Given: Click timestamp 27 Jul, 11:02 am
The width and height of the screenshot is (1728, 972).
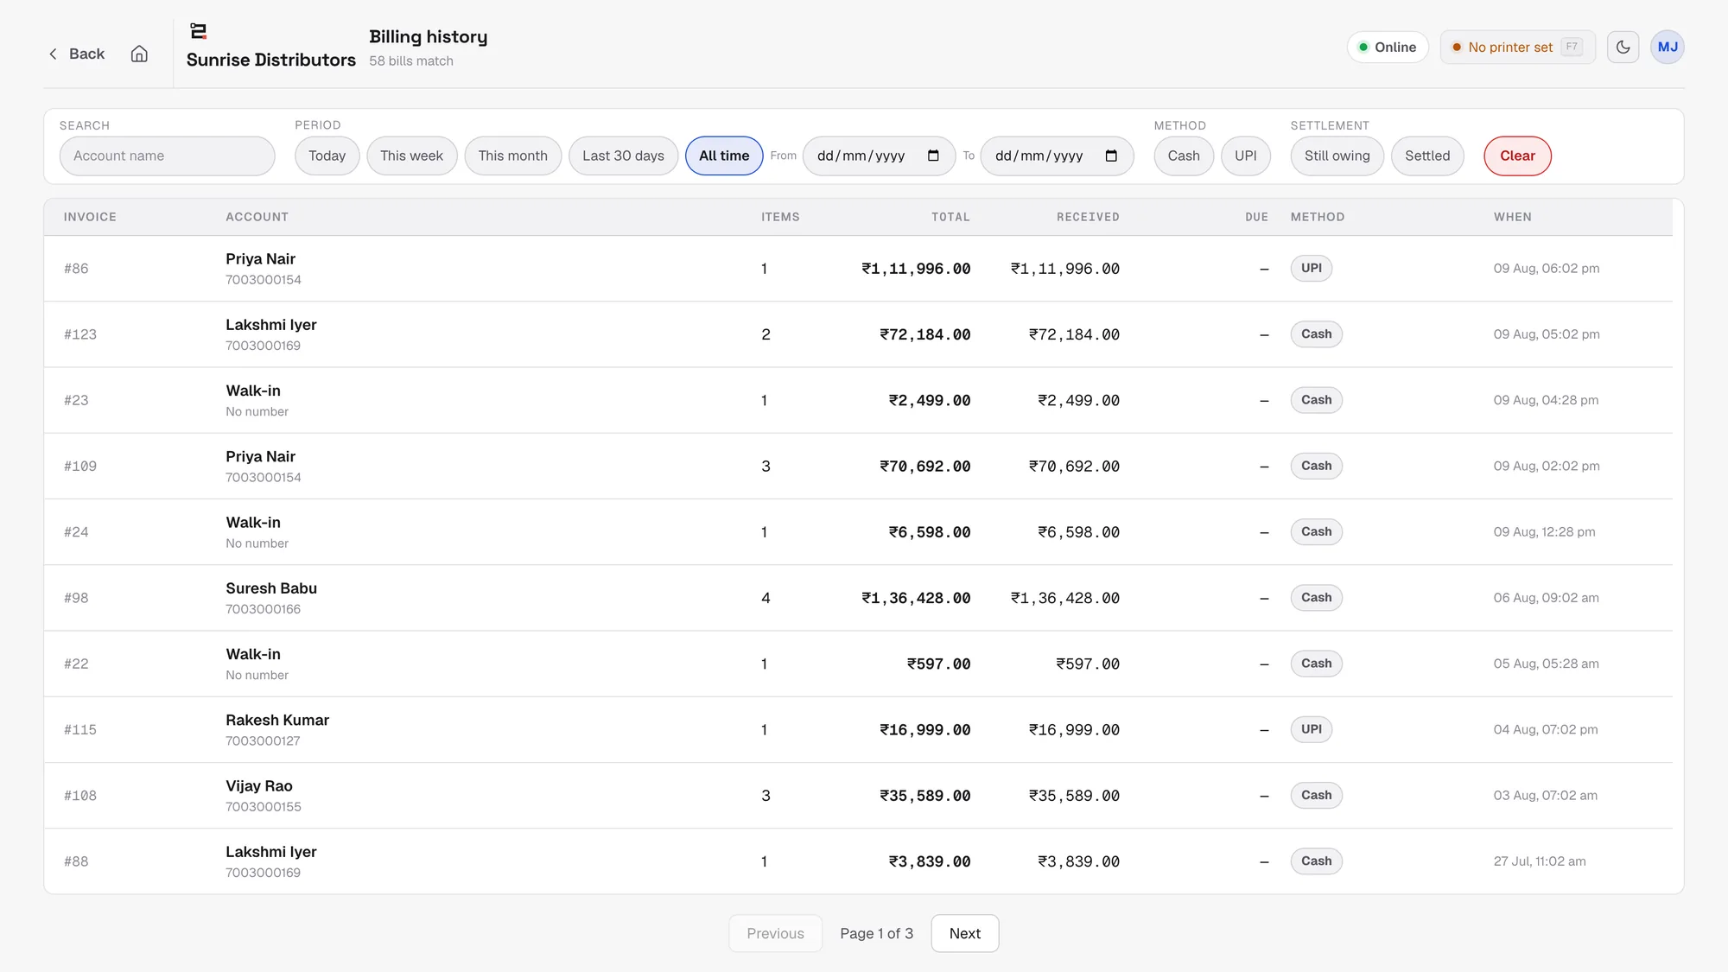Looking at the screenshot, I should 1540,861.
